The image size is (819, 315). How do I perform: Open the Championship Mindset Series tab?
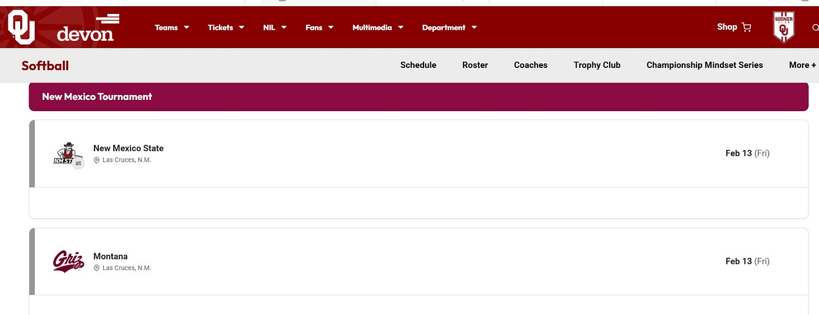pyautogui.click(x=705, y=65)
